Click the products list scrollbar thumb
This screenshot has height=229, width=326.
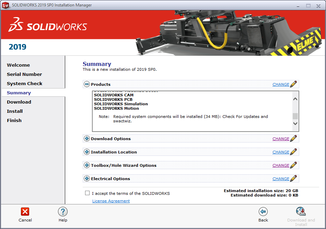point(295,116)
